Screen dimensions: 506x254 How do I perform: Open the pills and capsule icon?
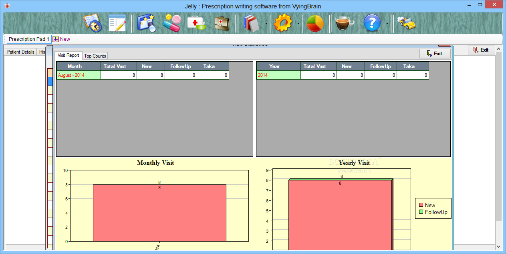coord(171,23)
